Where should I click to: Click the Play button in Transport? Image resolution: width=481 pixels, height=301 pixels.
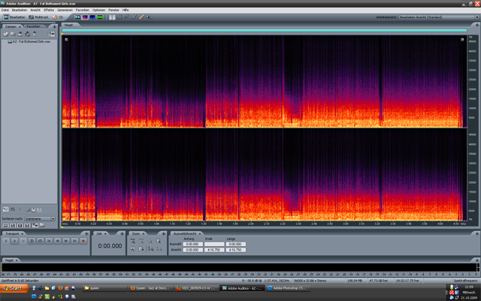point(14,241)
